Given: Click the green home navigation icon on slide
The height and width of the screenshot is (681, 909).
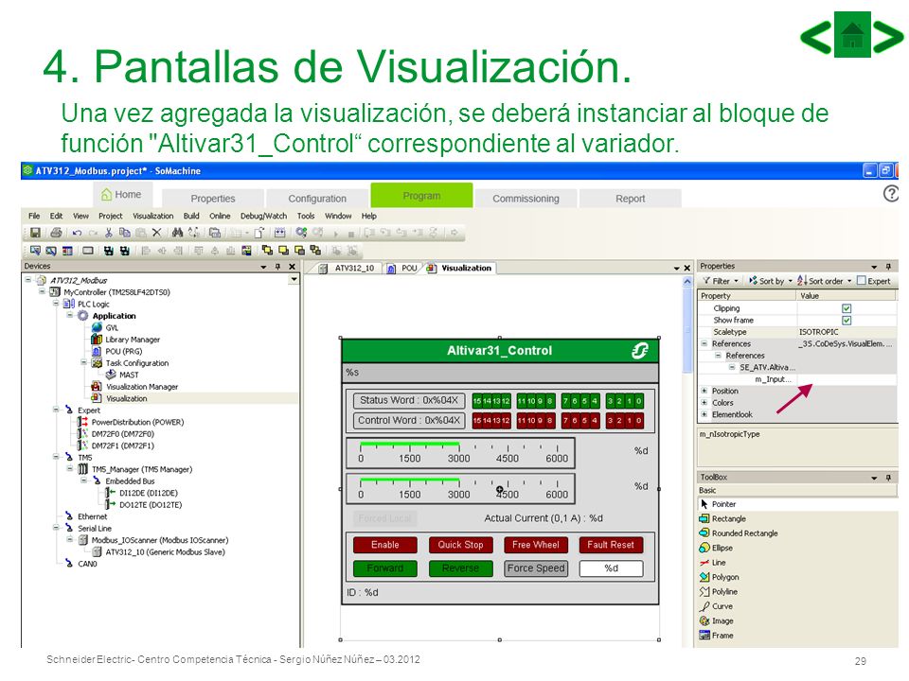Looking at the screenshot, I should click(x=852, y=35).
